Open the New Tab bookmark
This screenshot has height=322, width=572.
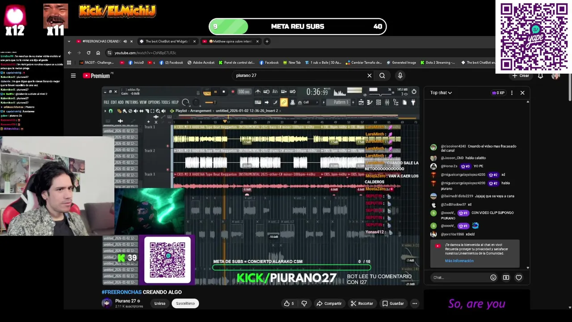pyautogui.click(x=292, y=63)
